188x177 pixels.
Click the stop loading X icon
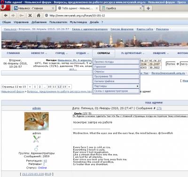30,15
